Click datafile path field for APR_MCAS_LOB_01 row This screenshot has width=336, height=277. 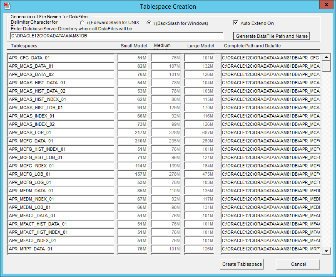[x=271, y=133]
